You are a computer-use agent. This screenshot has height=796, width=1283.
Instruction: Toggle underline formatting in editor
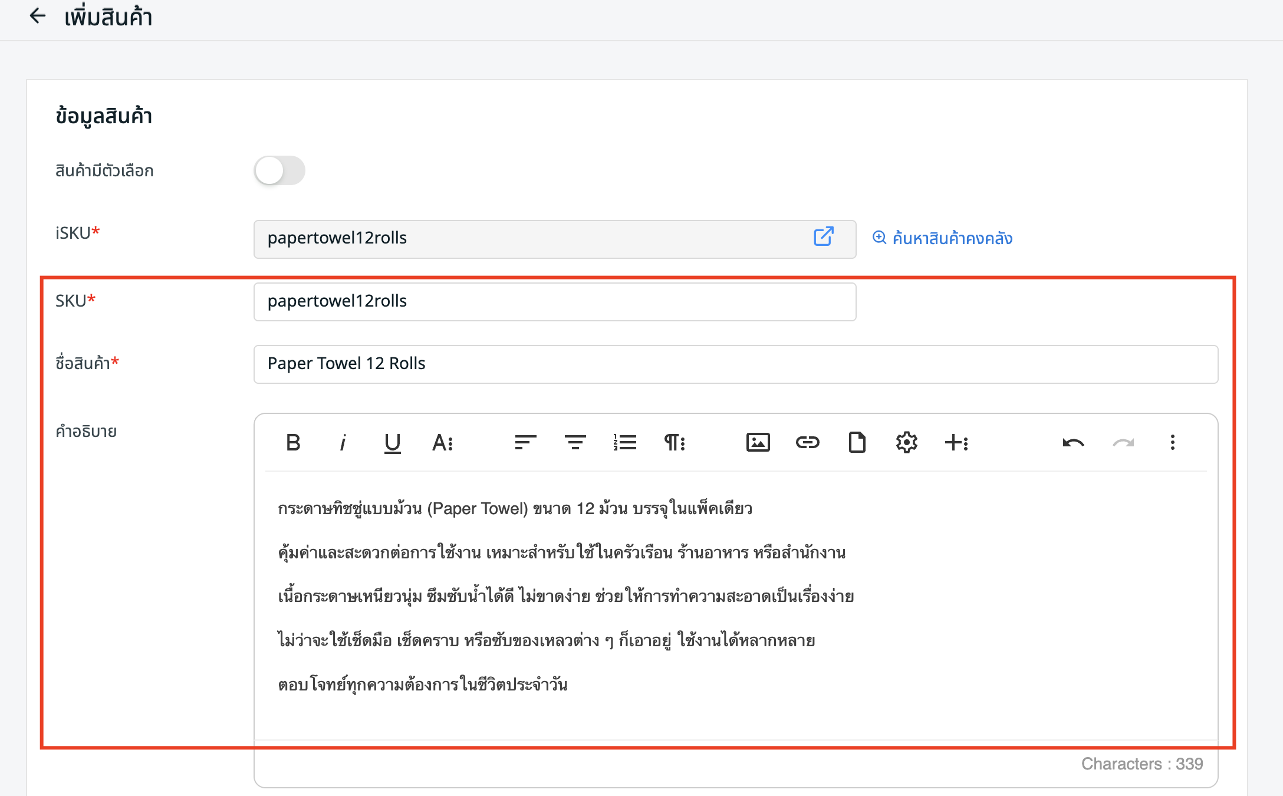click(x=392, y=442)
